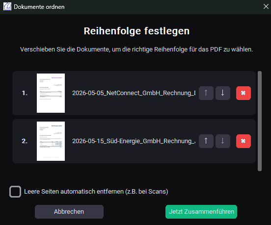The width and height of the screenshot is (271, 225).
Task: Enable automatic removal of empty pages
Action: pos(15,192)
